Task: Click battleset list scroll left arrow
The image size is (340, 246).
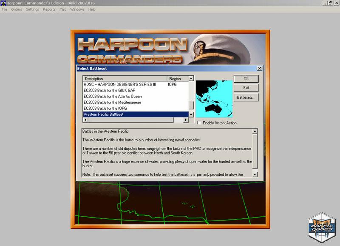Action: [85, 120]
